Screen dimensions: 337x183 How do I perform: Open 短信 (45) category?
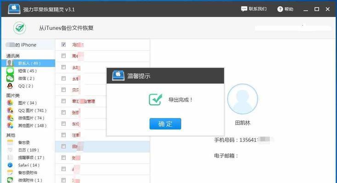[x=27, y=71]
